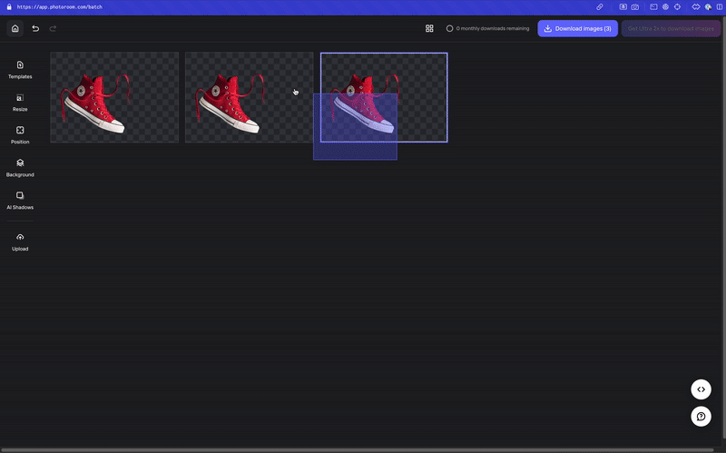Click the monthly downloads remaining indicator
The height and width of the screenshot is (453, 726).
pos(488,28)
